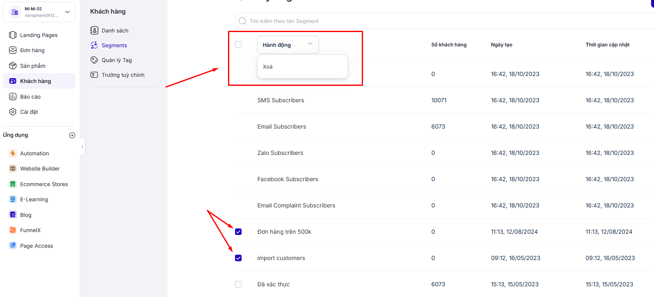Click the Sản phẩm box icon
Image resolution: width=654 pixels, height=297 pixels.
[x=13, y=66]
